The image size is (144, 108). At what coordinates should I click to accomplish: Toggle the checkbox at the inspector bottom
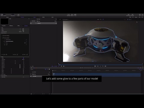pos(24,77)
